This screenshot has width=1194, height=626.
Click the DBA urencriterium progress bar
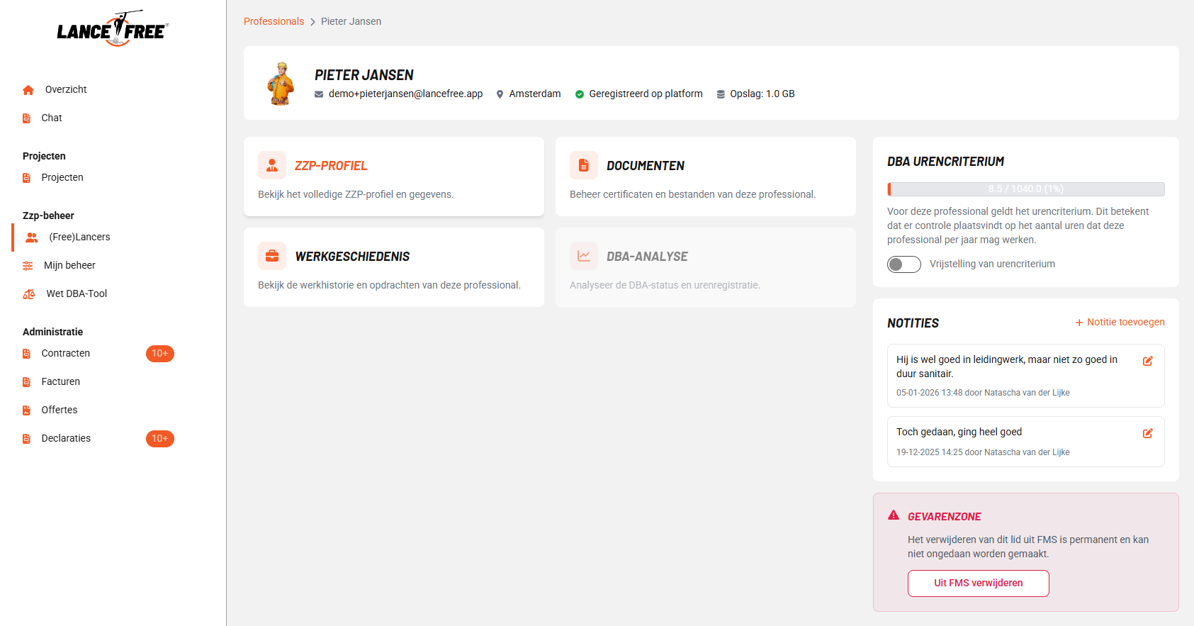coord(1025,189)
